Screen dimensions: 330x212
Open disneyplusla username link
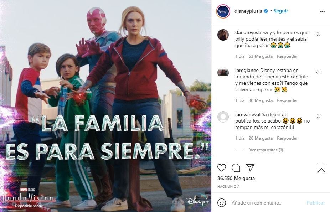(248, 11)
